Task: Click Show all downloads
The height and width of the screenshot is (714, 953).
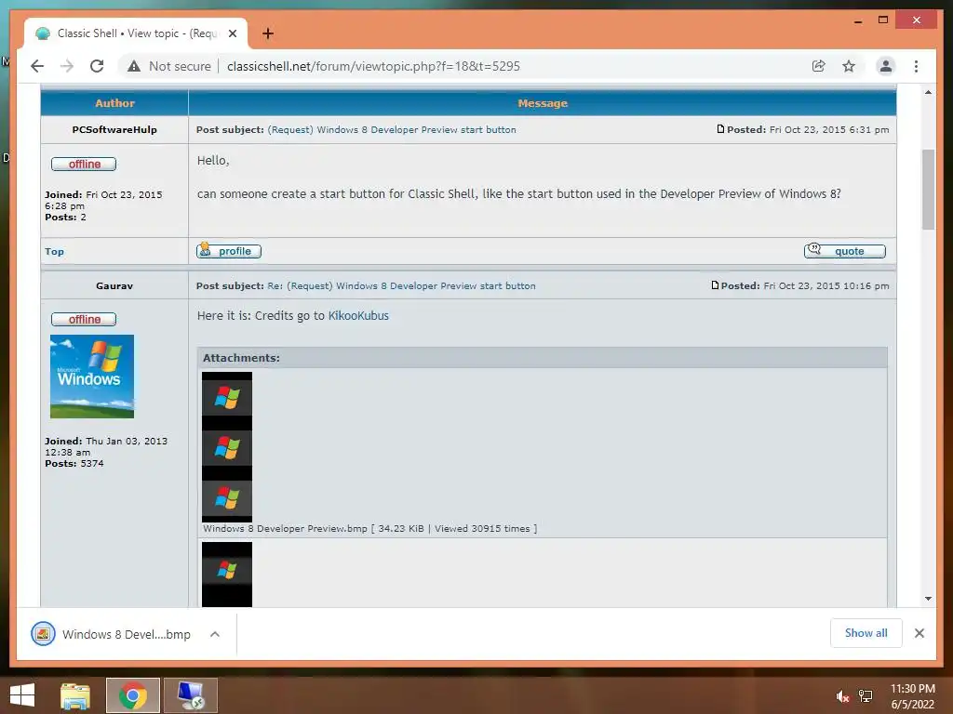Action: click(866, 633)
